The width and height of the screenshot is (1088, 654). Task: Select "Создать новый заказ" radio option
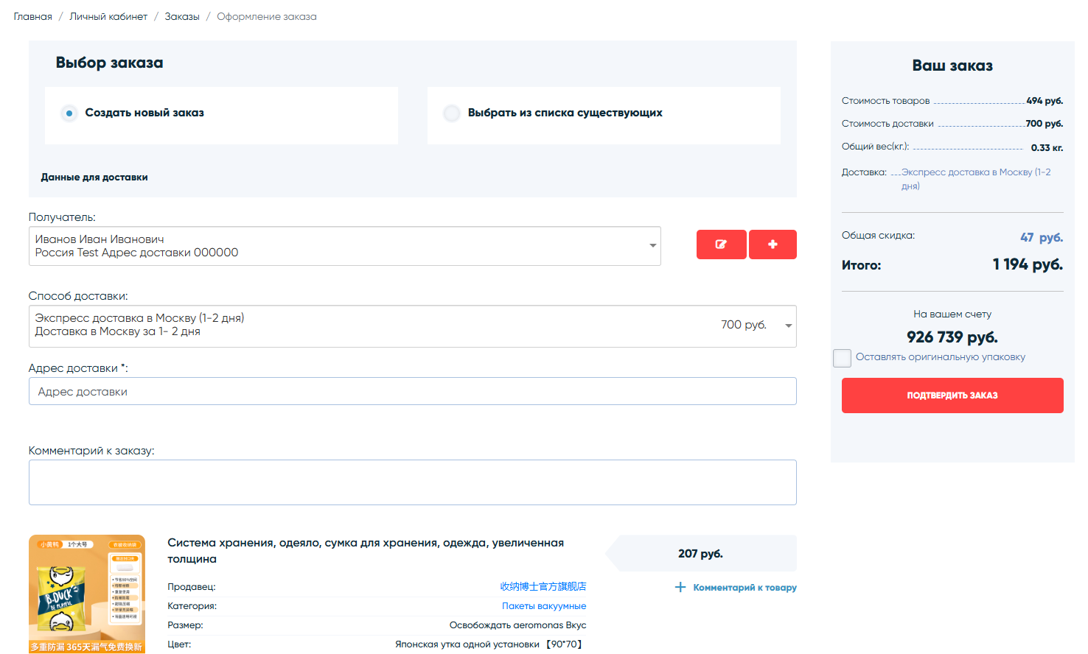[x=69, y=113]
